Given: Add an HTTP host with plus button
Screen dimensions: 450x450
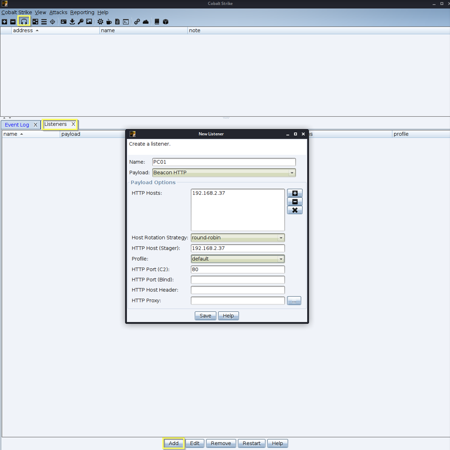Looking at the screenshot, I should [x=294, y=193].
